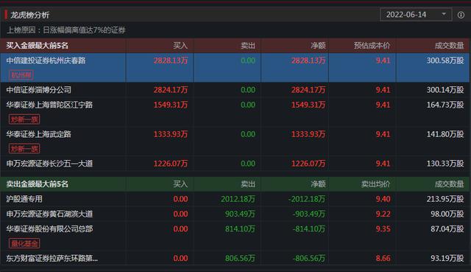Click the 净额 header in buy table
Viewport: 471px width, 272px height.
[319, 46]
